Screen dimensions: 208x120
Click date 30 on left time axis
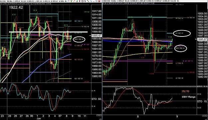click(x=31, y=116)
